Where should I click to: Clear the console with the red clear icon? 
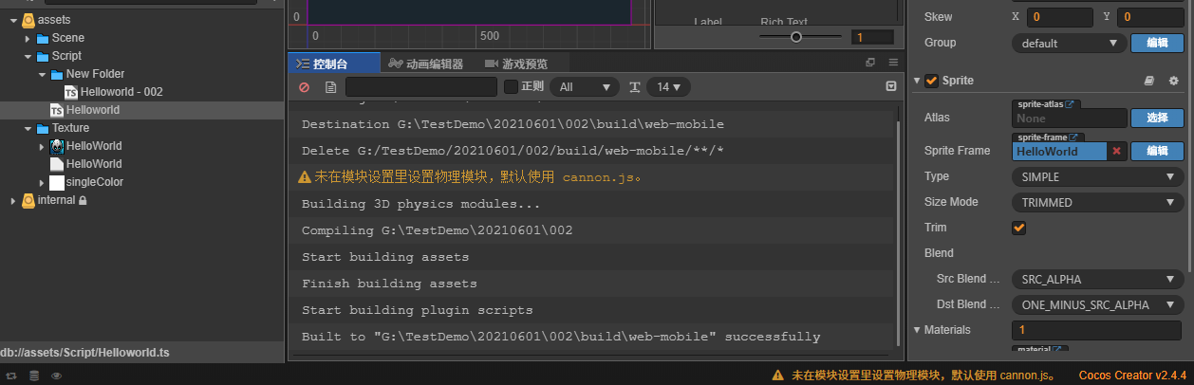[304, 87]
